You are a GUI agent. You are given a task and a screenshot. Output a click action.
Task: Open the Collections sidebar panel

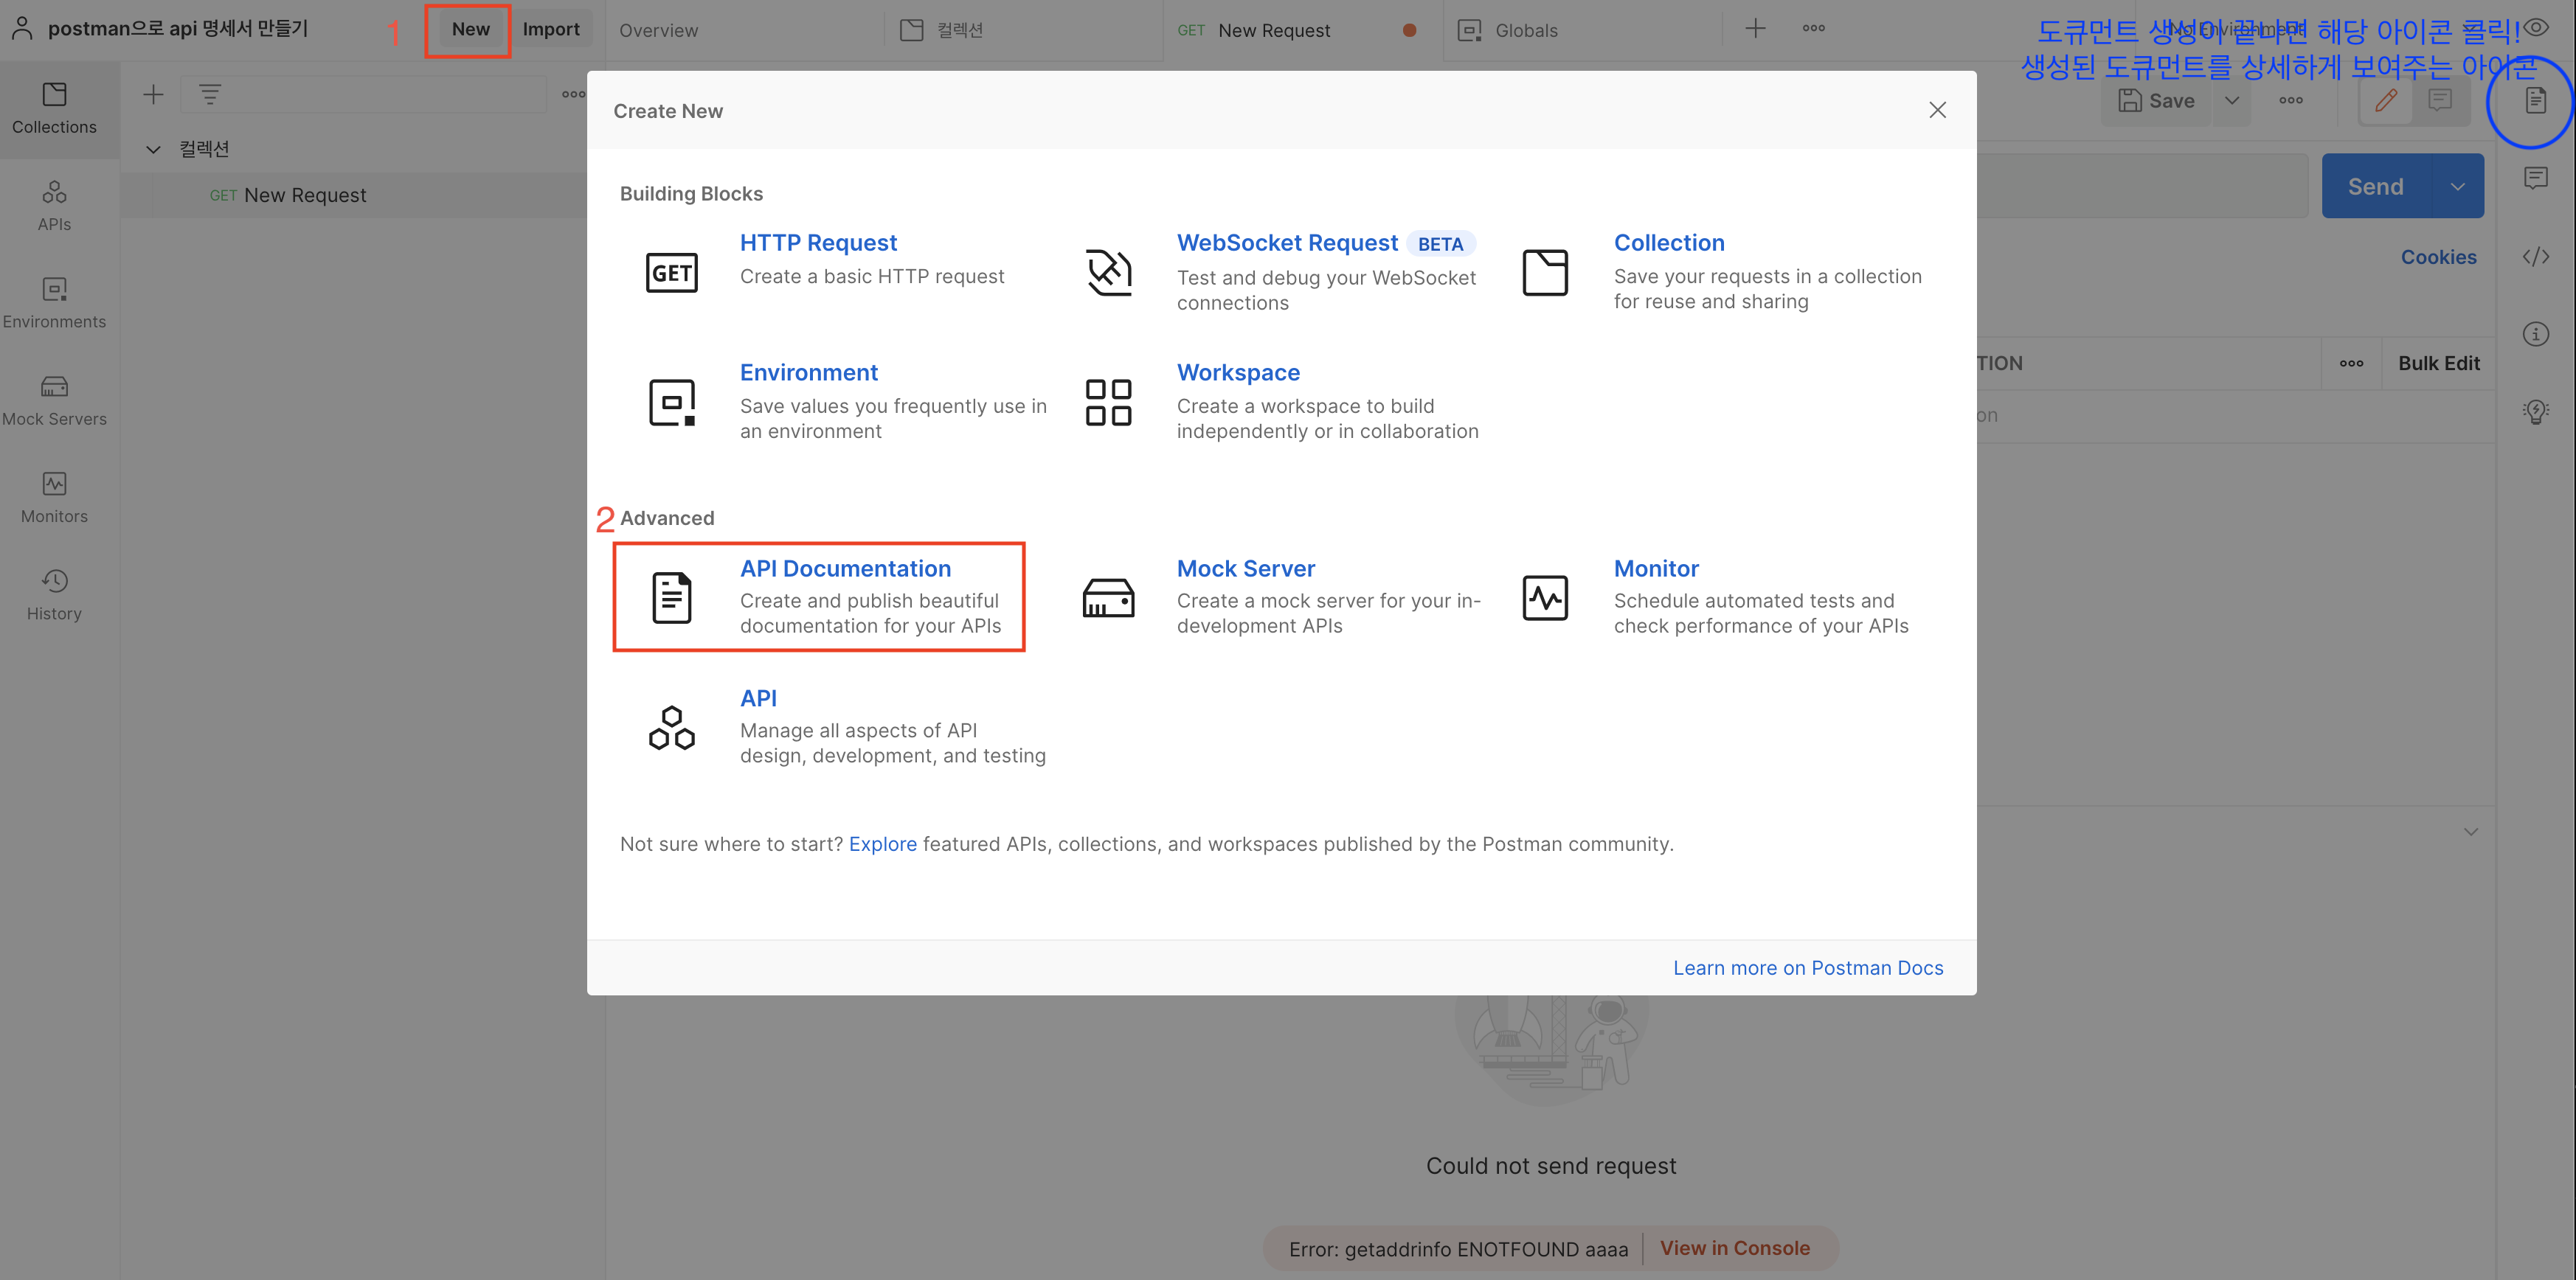pyautogui.click(x=55, y=110)
